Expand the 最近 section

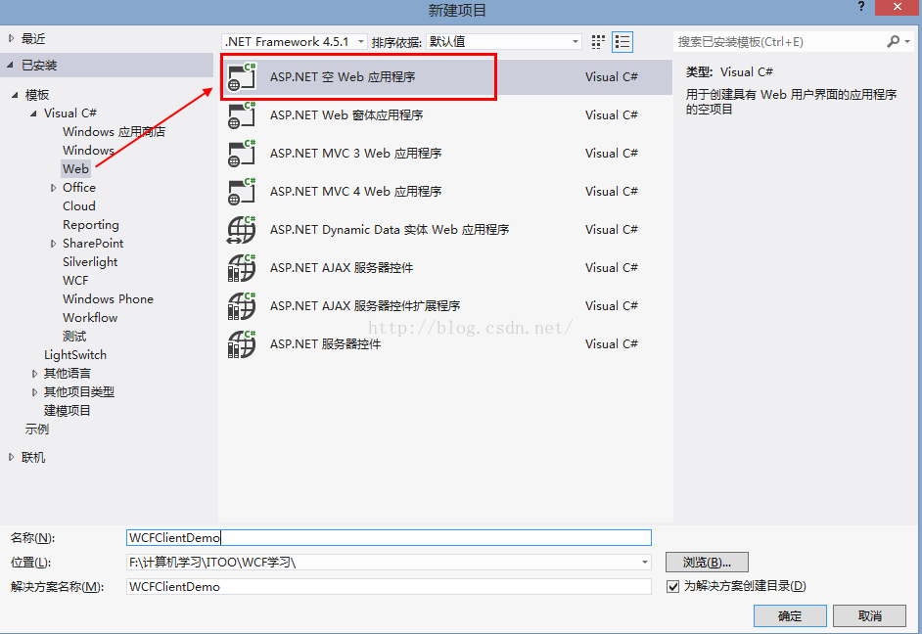(11, 39)
